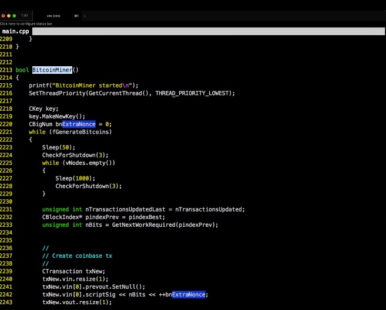The image size is (386, 310).
Task: Click the yellow minimize window button
Action: [x=9, y=16]
